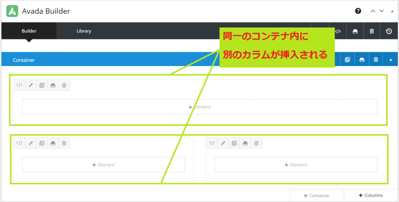The height and width of the screenshot is (202, 399).
Task: Change size of the right 1/2 column
Action: coord(212,143)
